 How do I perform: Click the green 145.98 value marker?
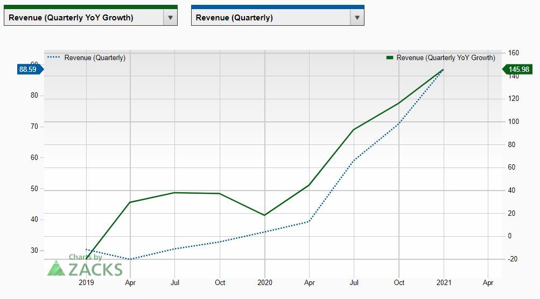(517, 69)
